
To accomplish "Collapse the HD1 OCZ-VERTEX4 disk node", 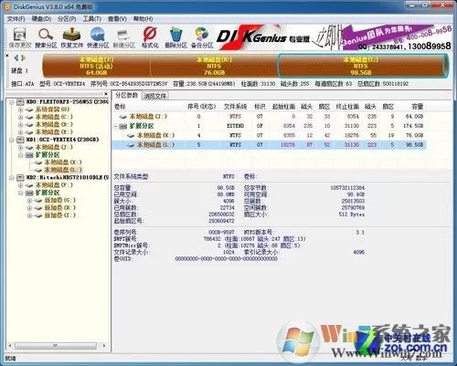I will [x=12, y=140].
